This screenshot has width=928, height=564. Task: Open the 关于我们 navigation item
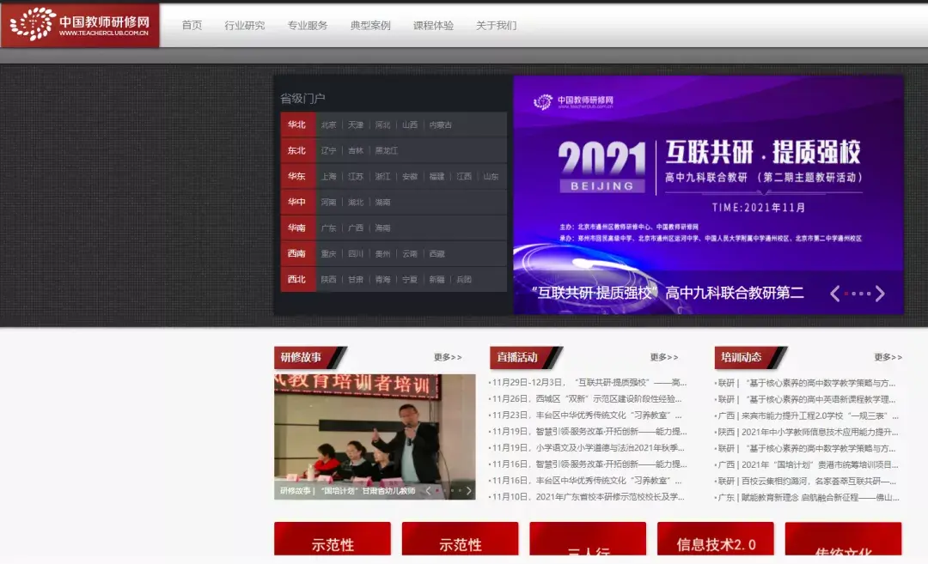point(496,26)
